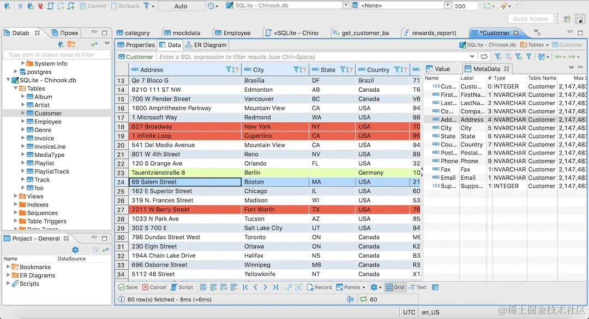Click the red Disconnect icon in main toolbar
Viewport: 589px width, 319px height.
point(40,6)
